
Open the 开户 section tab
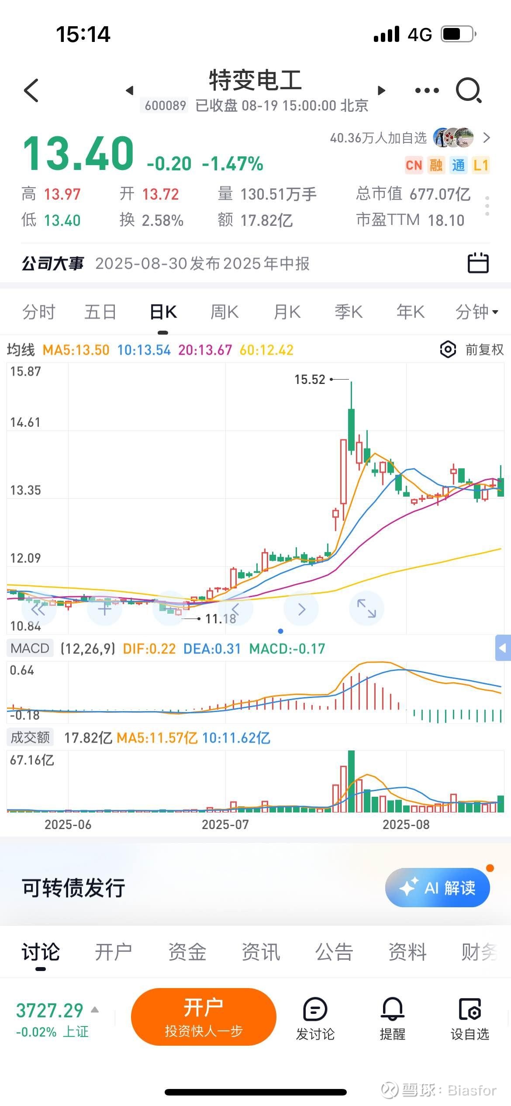click(x=114, y=952)
